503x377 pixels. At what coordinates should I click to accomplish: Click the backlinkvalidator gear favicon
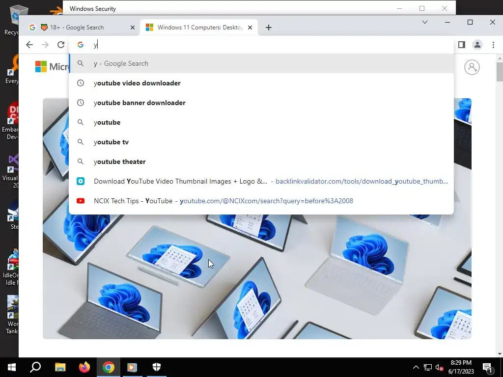[81, 182]
